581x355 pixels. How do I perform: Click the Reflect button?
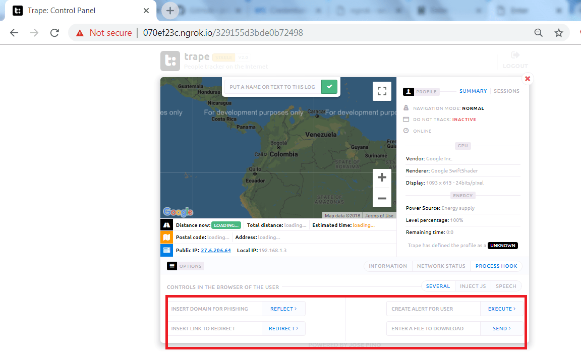point(283,309)
